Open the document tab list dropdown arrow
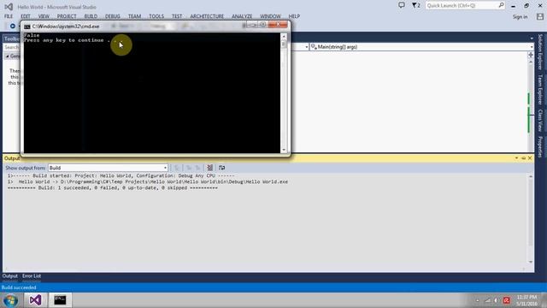547x308 pixels. tap(532, 38)
